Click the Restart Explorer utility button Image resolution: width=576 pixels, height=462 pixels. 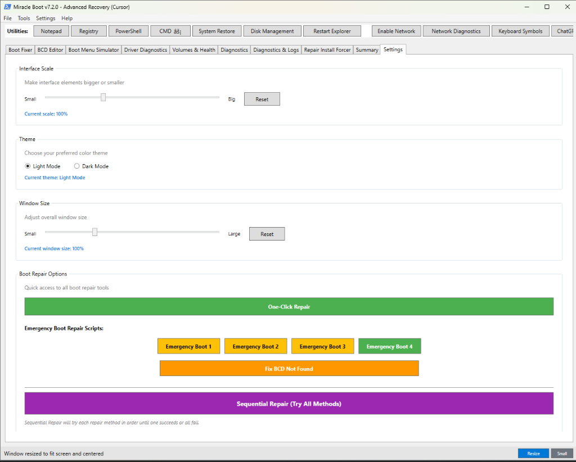coord(332,31)
